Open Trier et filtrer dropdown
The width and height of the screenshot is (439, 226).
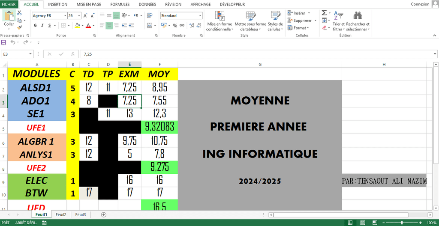click(x=339, y=21)
